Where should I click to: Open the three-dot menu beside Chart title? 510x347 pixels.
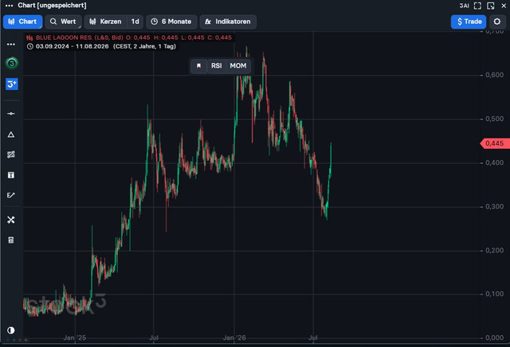click(x=9, y=6)
